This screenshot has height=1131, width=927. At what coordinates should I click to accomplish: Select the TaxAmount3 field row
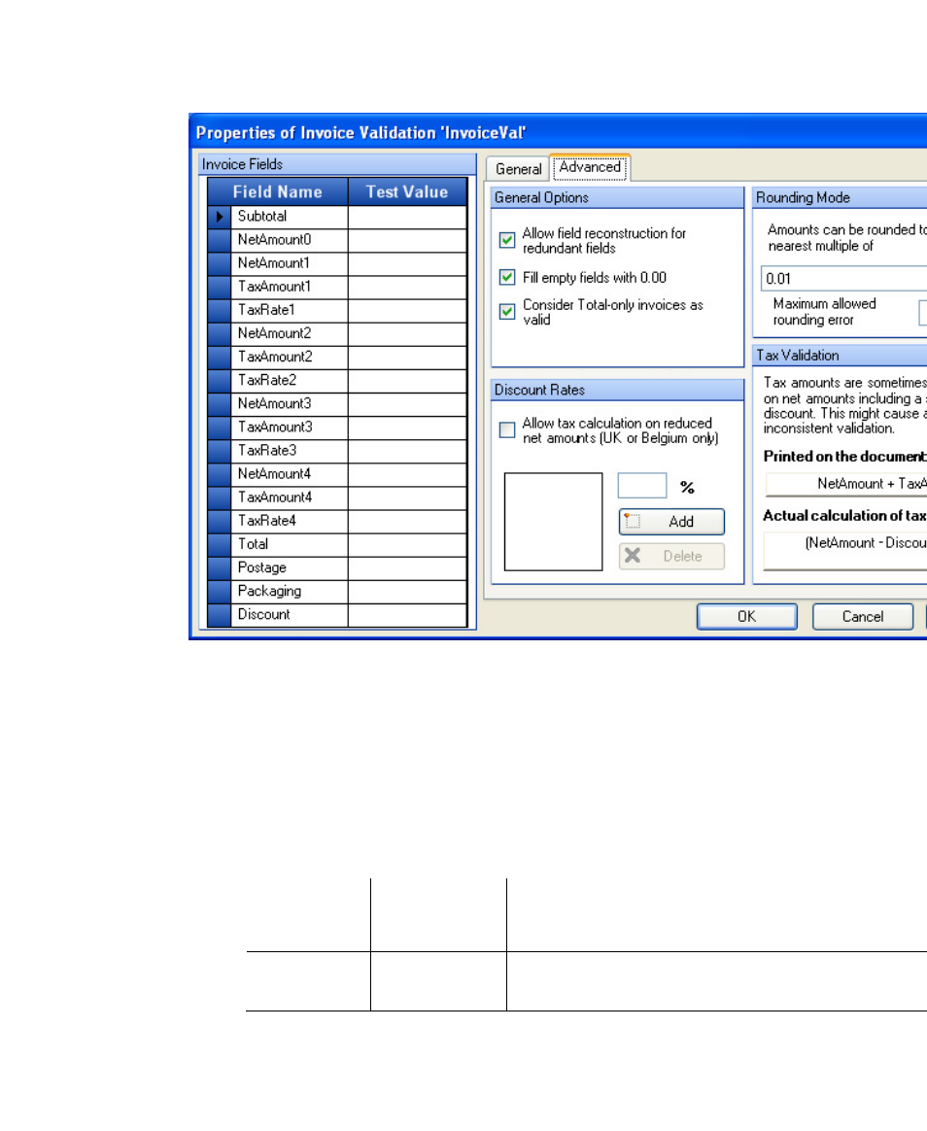point(290,427)
